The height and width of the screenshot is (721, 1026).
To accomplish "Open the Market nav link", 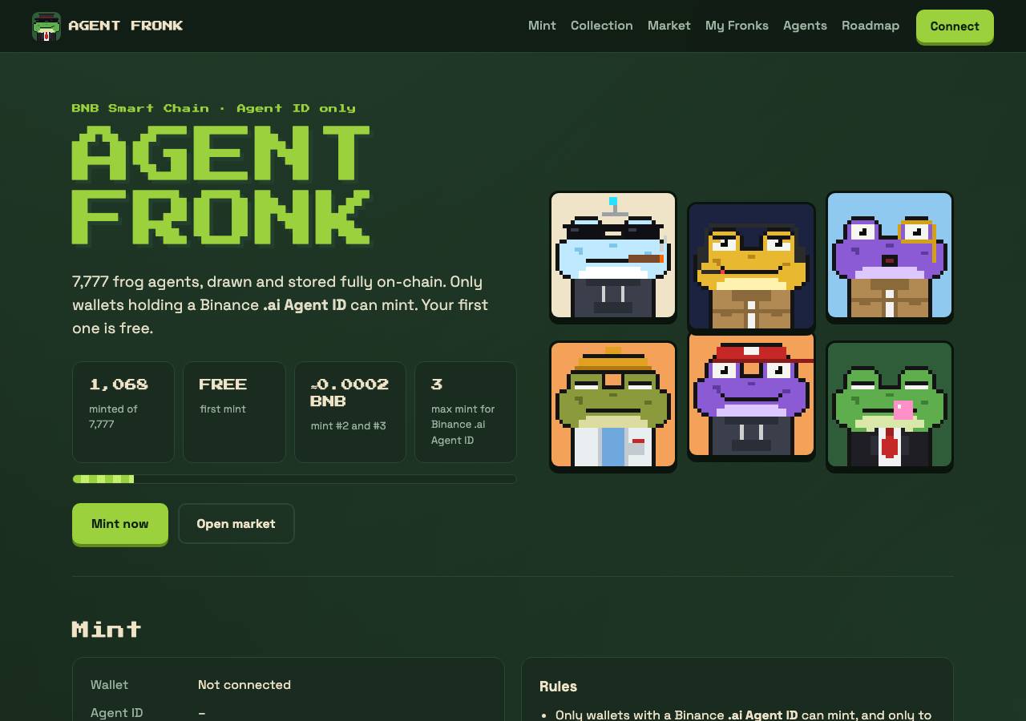I will pos(669,26).
